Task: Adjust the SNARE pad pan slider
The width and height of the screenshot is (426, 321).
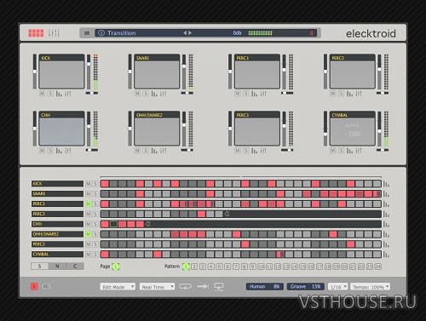Action: (x=187, y=93)
